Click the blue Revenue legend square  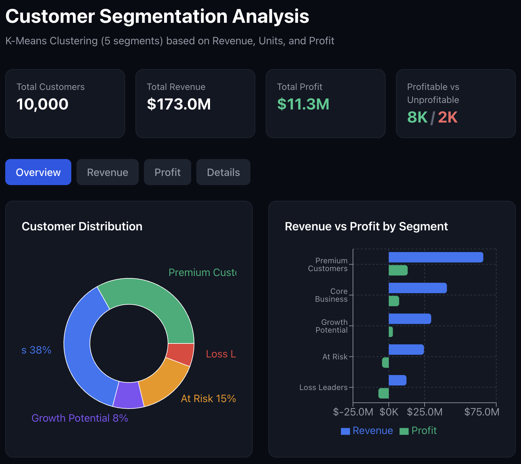tap(345, 431)
